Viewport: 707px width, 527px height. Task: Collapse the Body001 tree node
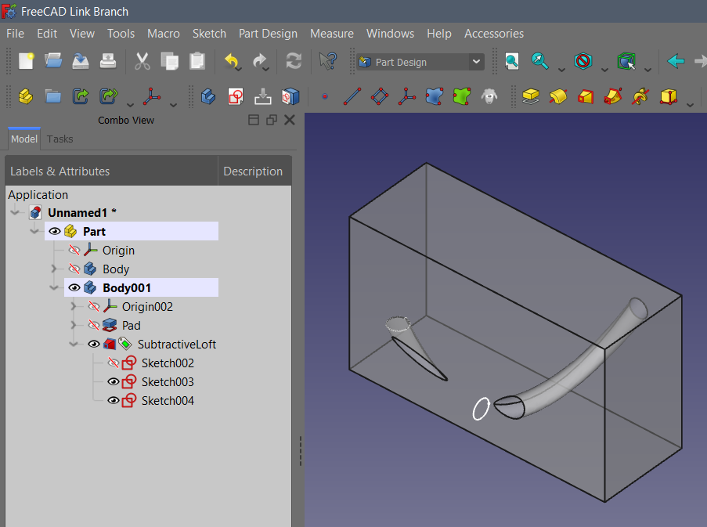[x=55, y=287]
